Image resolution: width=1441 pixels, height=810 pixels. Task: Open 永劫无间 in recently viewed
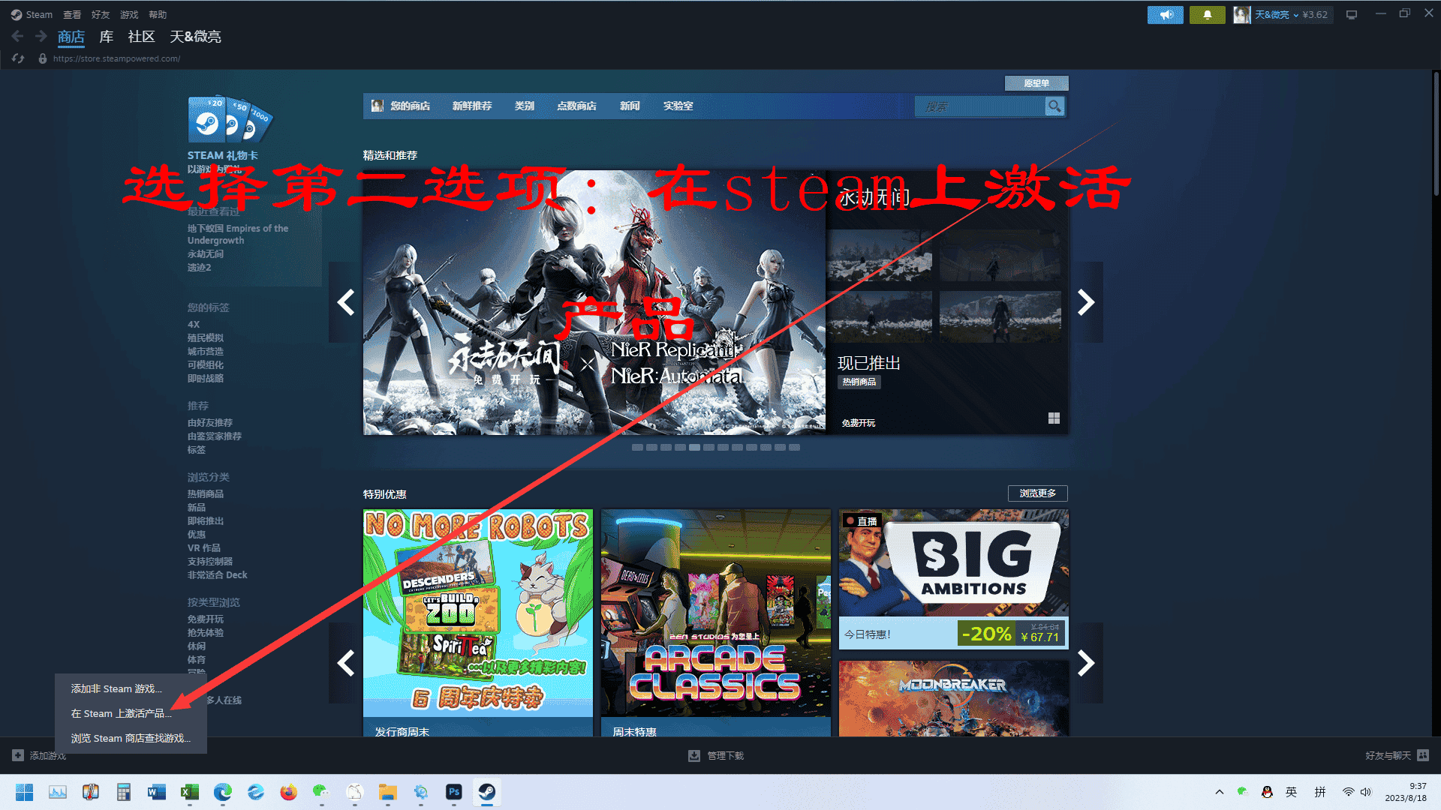(x=206, y=254)
